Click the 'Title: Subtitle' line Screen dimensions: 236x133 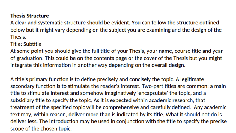pos(26,44)
